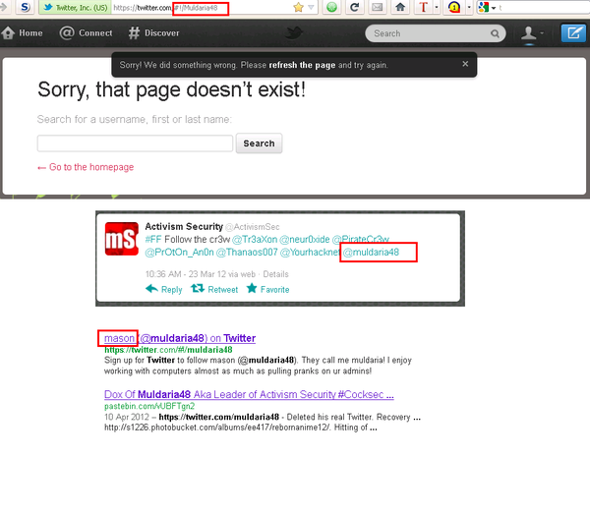
Task: Open @Tr3aXon mention
Action: 255,240
